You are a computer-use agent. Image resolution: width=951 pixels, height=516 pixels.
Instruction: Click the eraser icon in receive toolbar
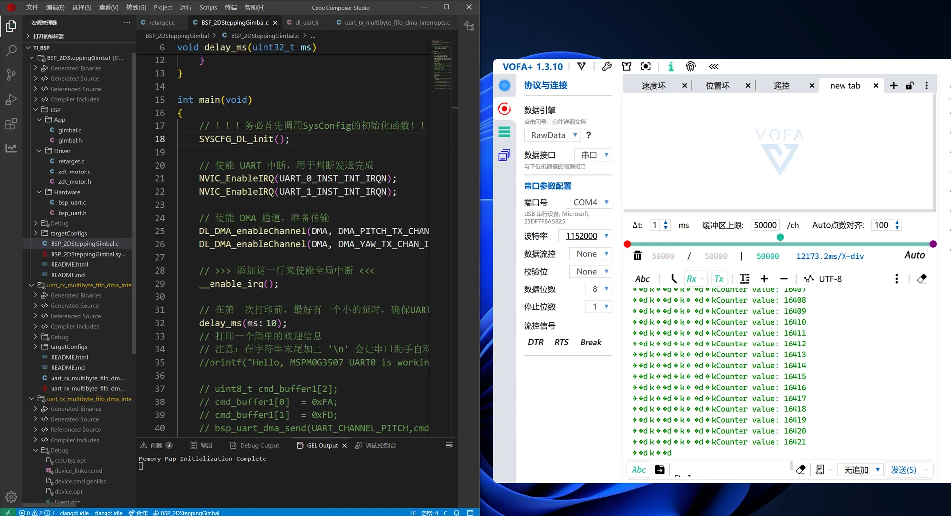[921, 279]
